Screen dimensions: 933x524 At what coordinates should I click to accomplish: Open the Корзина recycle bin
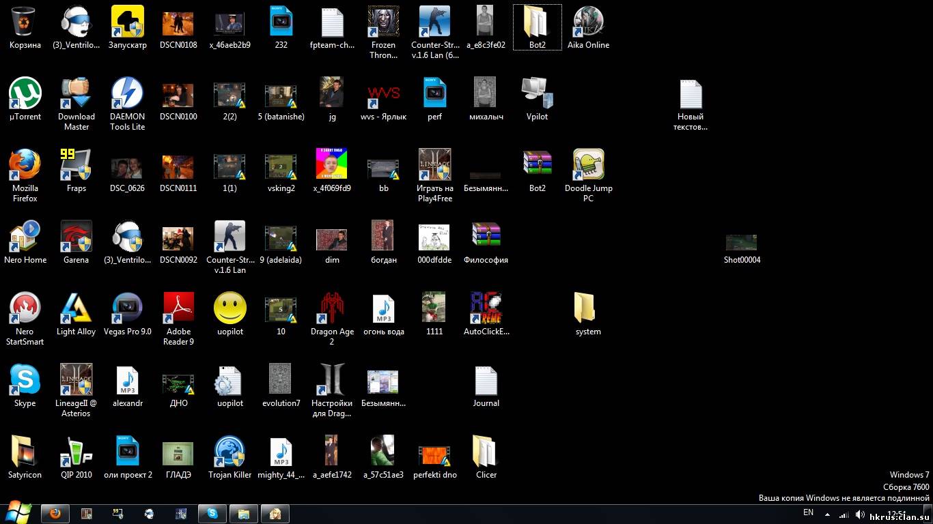click(25, 23)
